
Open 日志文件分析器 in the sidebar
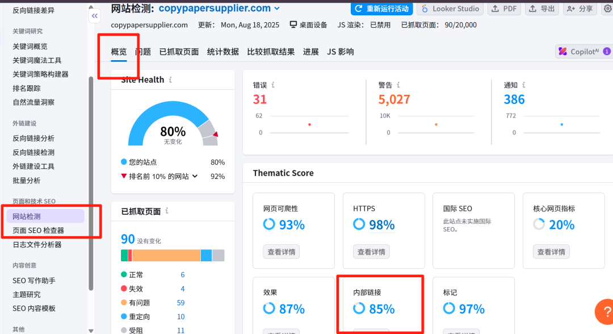pos(37,244)
